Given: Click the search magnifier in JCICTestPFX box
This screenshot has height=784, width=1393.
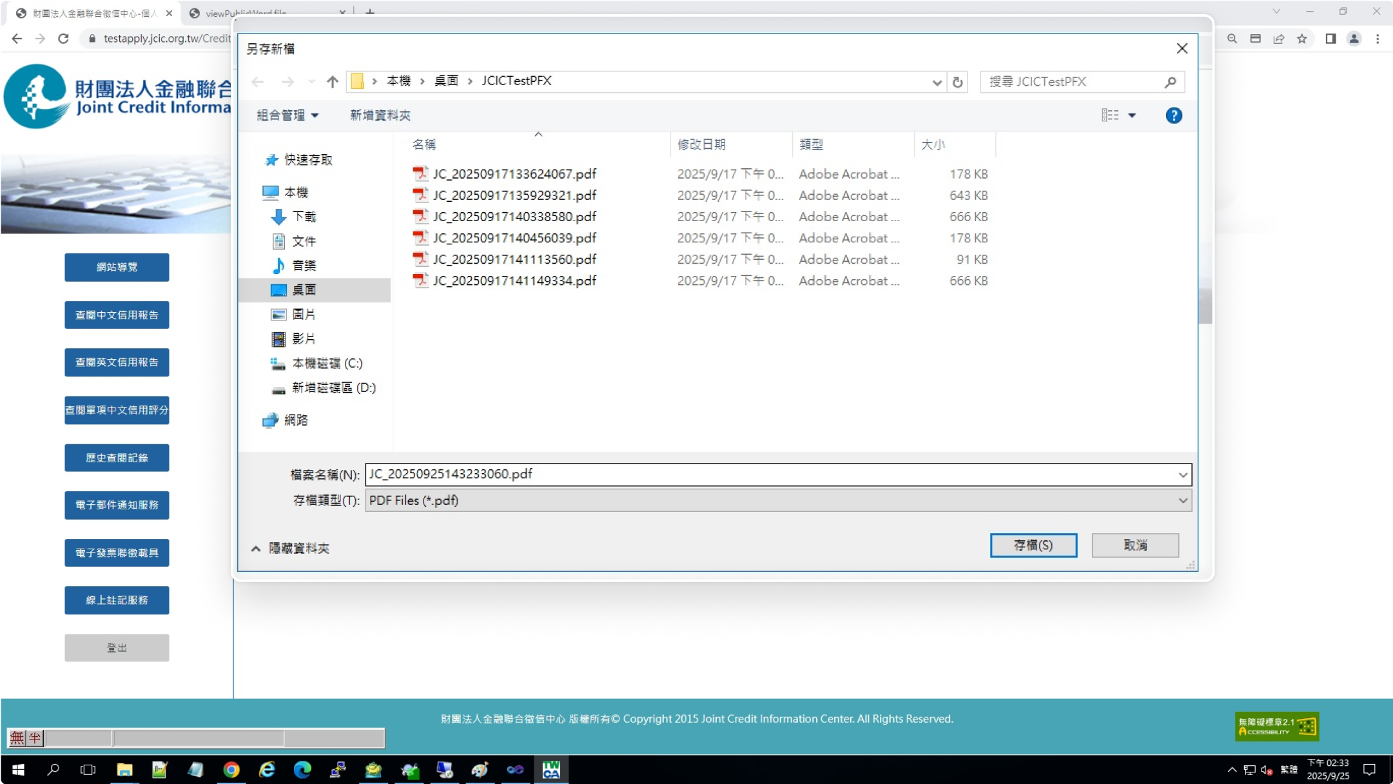Looking at the screenshot, I should 1170,82.
